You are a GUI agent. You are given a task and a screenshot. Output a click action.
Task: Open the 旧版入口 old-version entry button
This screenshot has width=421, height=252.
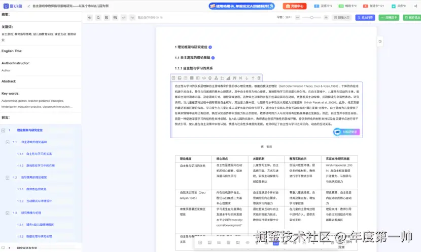(x=342, y=17)
